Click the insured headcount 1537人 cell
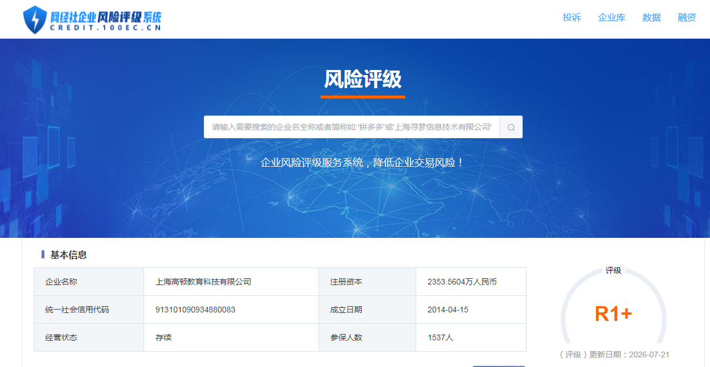The height and width of the screenshot is (367, 710). [x=471, y=337]
